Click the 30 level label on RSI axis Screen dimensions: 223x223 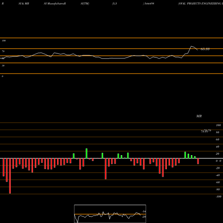click(x=3, y=66)
